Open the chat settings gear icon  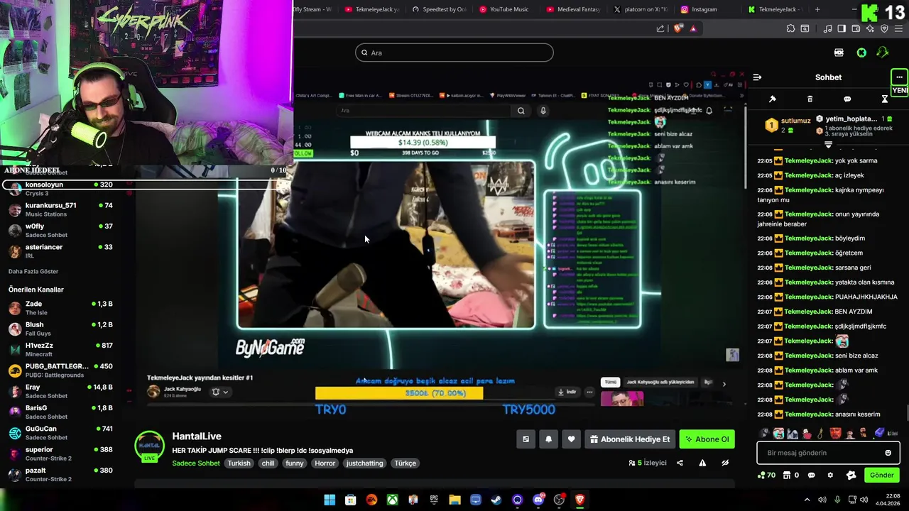point(830,476)
